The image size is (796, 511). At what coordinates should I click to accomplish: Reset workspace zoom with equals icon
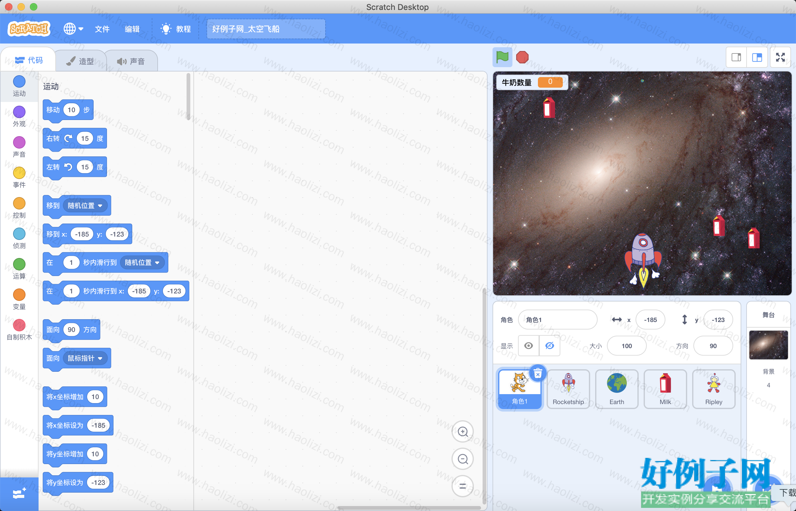tap(463, 486)
